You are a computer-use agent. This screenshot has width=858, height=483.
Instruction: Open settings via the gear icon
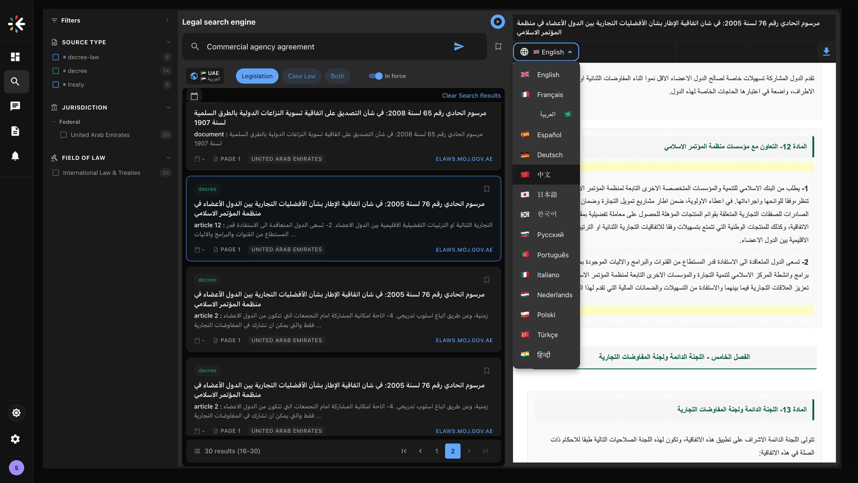(x=16, y=439)
